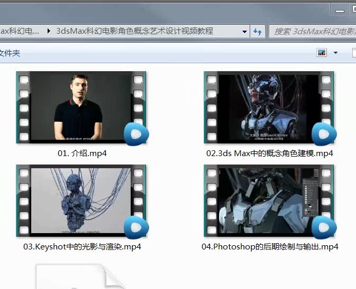Select the blank document file icon at bottom
Image resolution: width=356 pixels, height=289 pixels.
click(x=80, y=276)
